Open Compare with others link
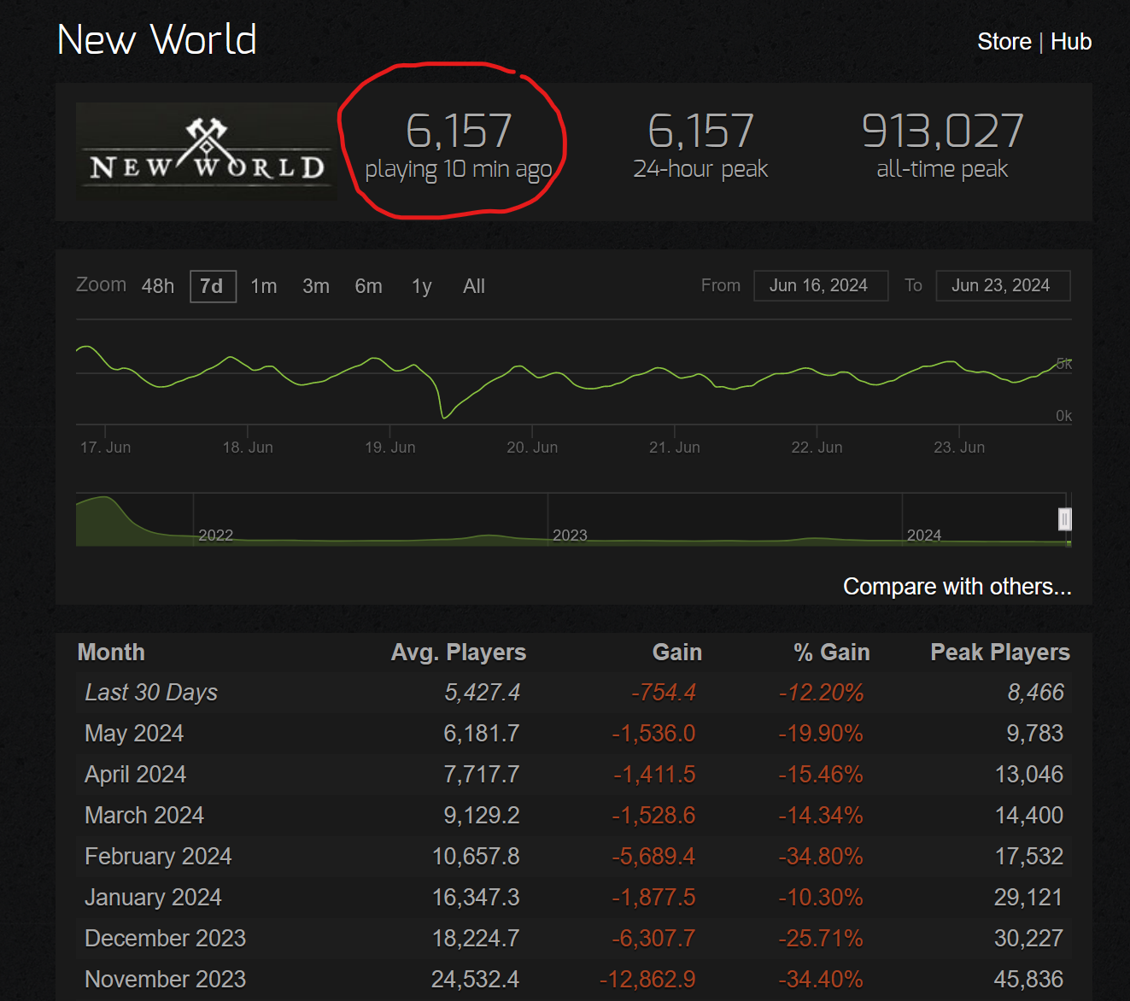 point(956,587)
